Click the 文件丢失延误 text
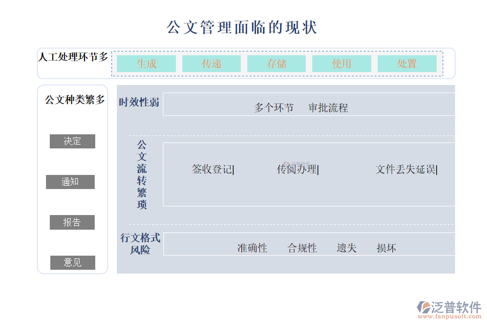Screen dimensions: 487x325 pyautogui.click(x=406, y=170)
